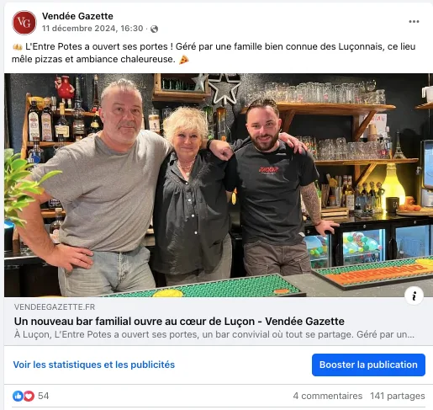
Task: Open the bar family photo preview
Action: [219, 185]
